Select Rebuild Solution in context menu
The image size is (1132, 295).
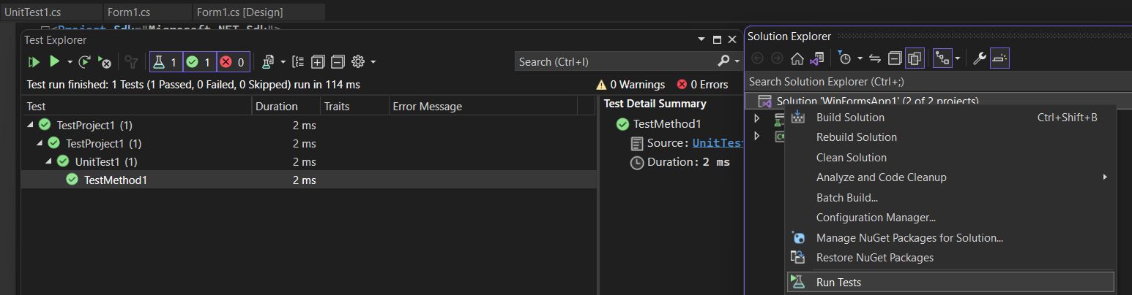856,137
